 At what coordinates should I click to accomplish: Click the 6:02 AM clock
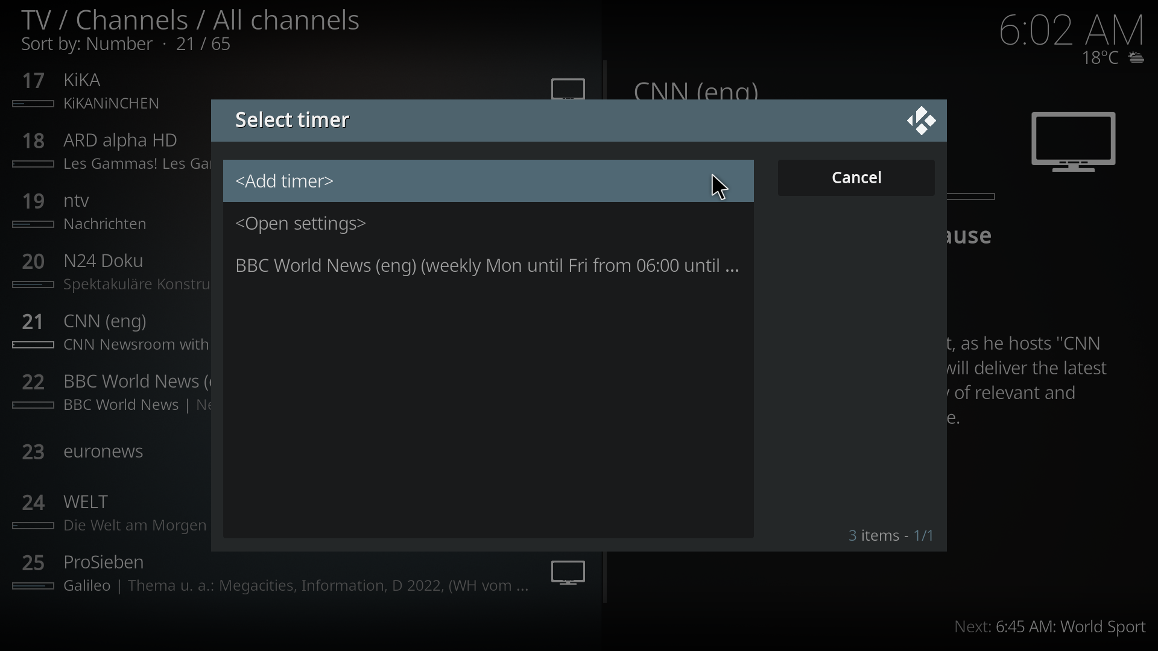(1071, 30)
